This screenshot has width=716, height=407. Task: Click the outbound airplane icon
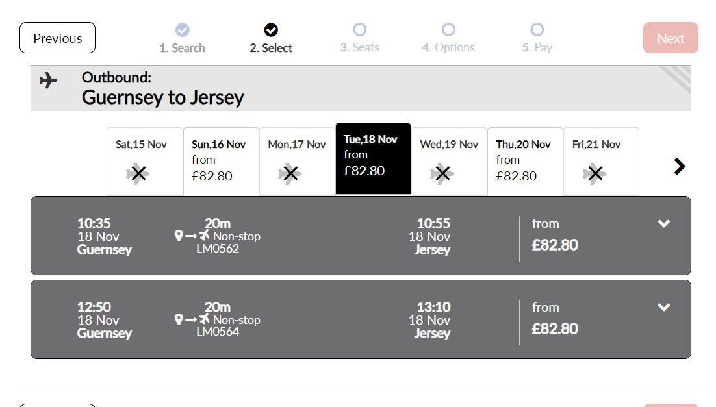(x=48, y=80)
